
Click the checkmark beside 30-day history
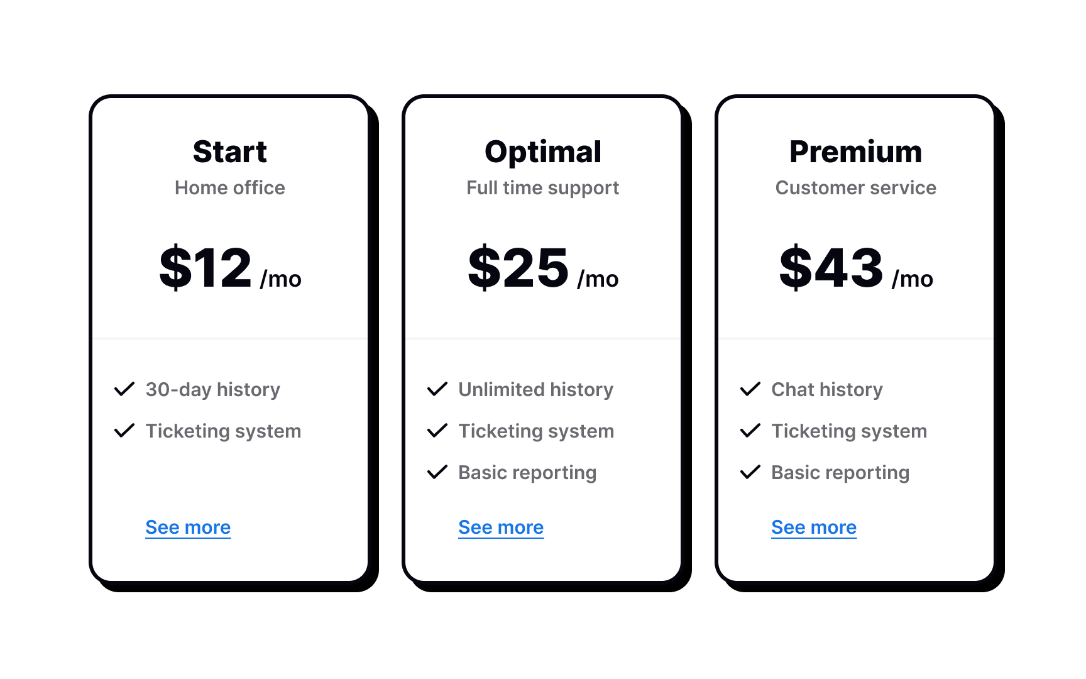(x=124, y=389)
